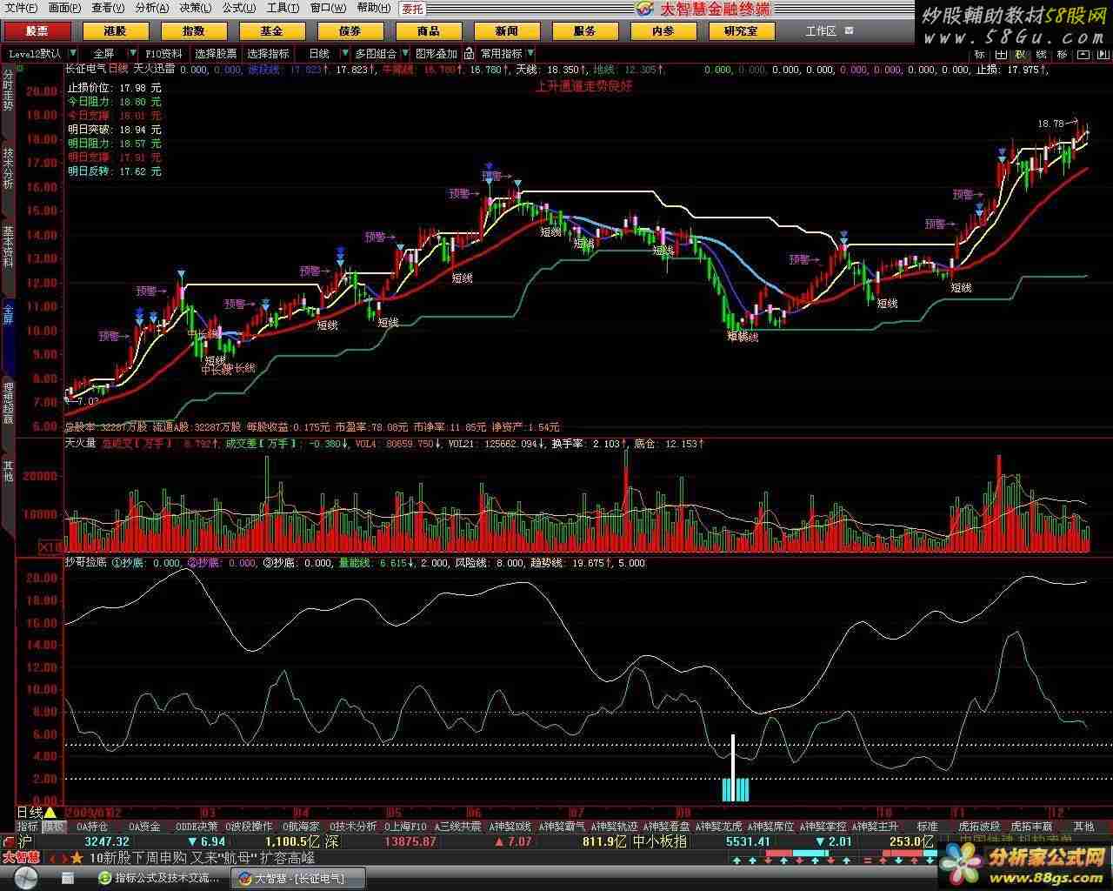Screen dimensions: 1113x891
Task: Click the 指数 category button
Action: (193, 30)
